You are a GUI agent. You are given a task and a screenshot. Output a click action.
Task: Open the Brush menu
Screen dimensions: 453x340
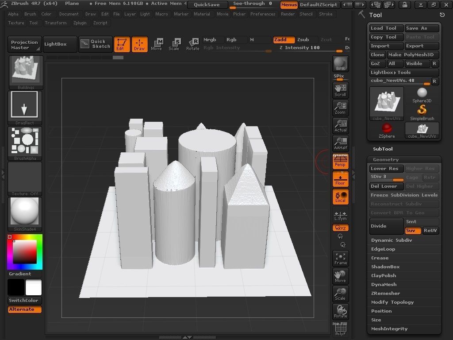coord(30,14)
